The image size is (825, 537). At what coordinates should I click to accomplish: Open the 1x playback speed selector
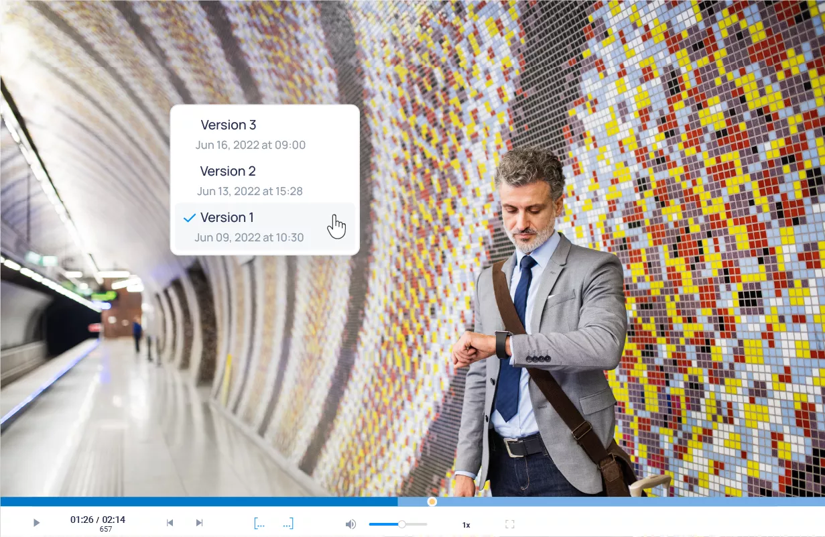(466, 525)
